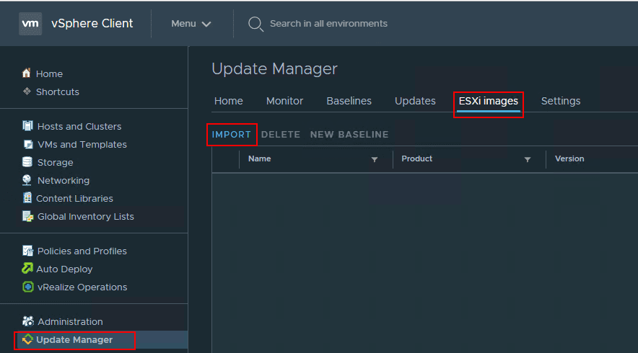The width and height of the screenshot is (638, 353).
Task: Open Content Libraries in sidebar
Action: click(x=75, y=198)
